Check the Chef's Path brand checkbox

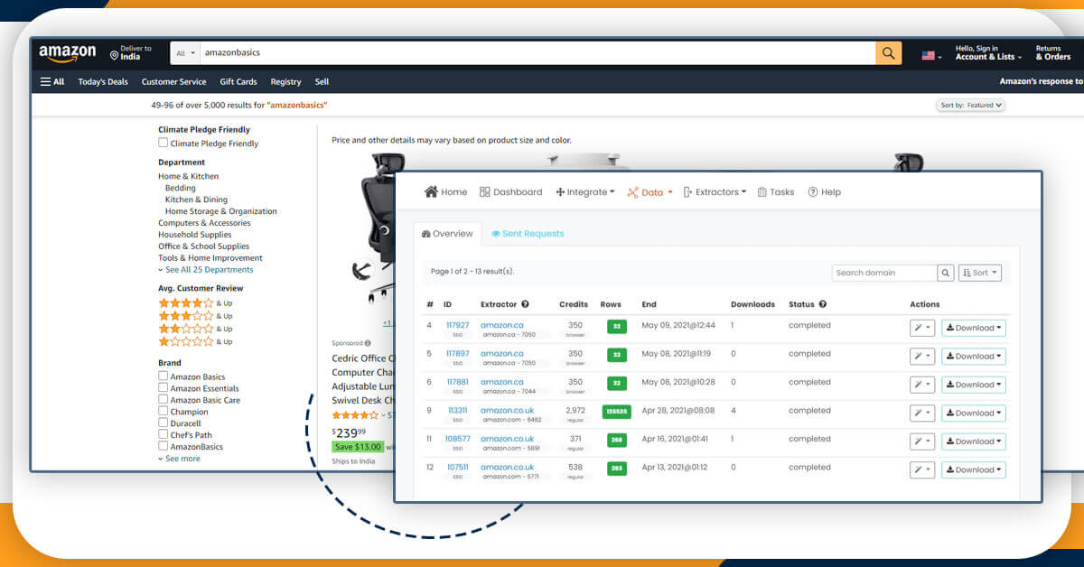click(x=164, y=434)
